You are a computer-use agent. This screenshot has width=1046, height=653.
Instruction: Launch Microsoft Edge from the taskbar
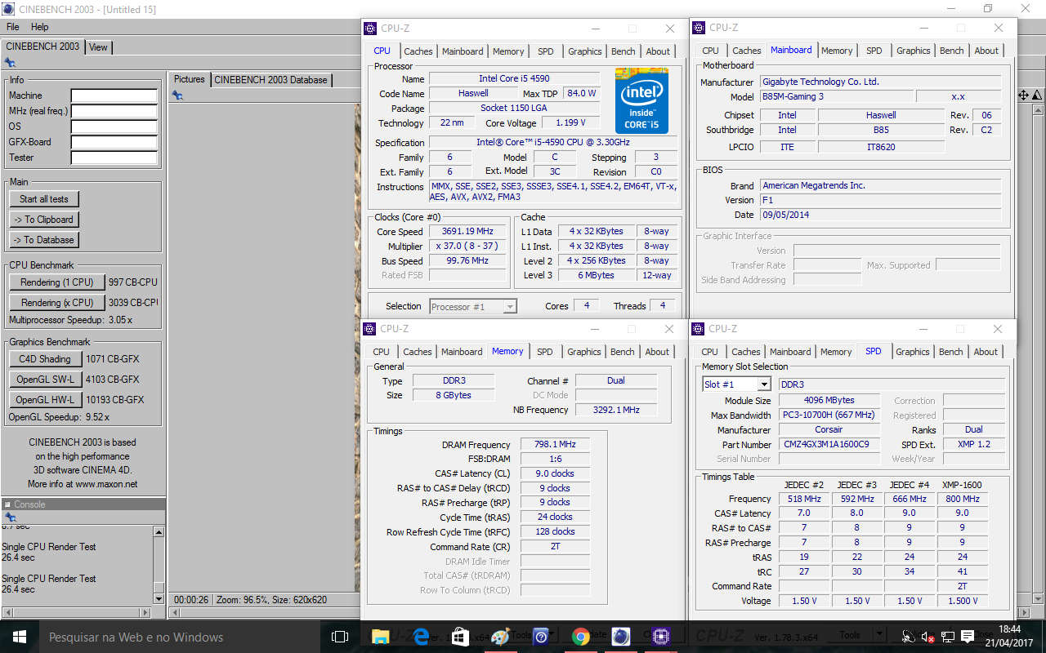tap(421, 637)
